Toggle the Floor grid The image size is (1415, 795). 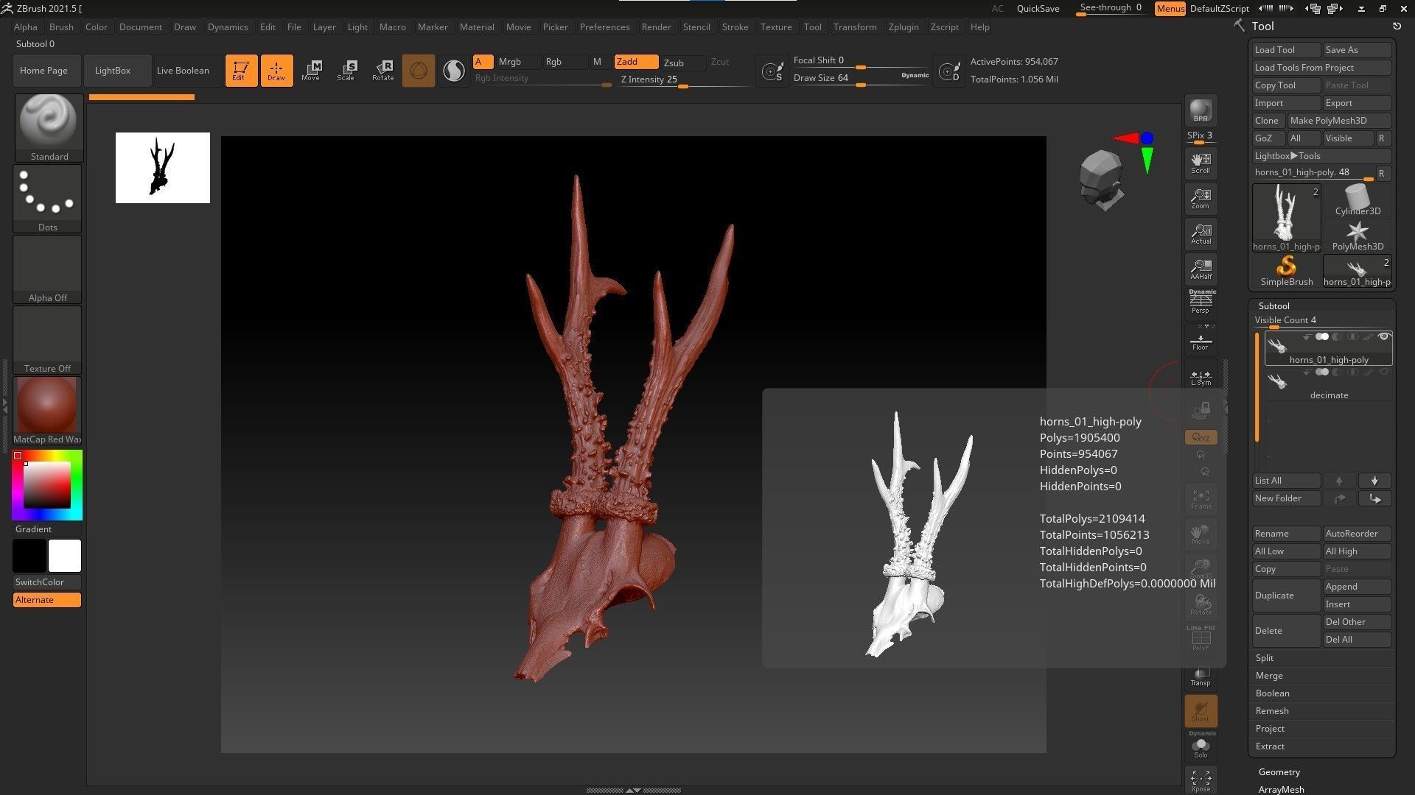tap(1201, 340)
